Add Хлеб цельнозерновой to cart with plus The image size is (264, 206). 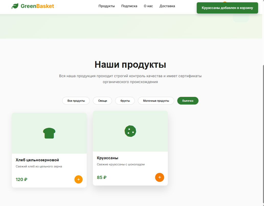[x=79, y=179]
